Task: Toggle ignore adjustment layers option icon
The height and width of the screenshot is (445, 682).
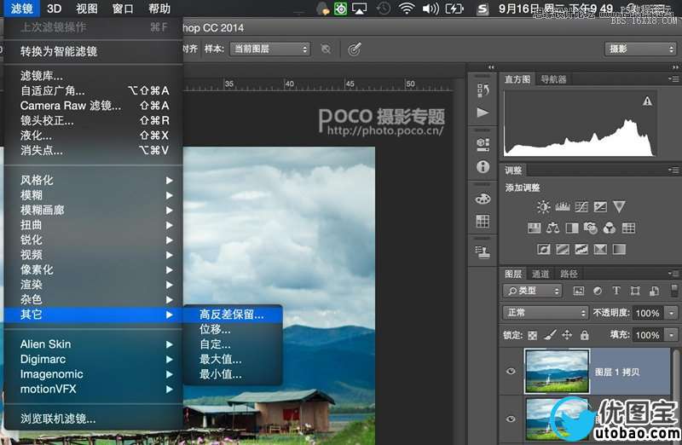Action: 326,49
